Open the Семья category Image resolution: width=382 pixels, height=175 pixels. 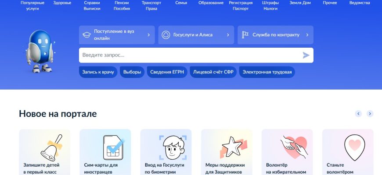(x=181, y=3)
